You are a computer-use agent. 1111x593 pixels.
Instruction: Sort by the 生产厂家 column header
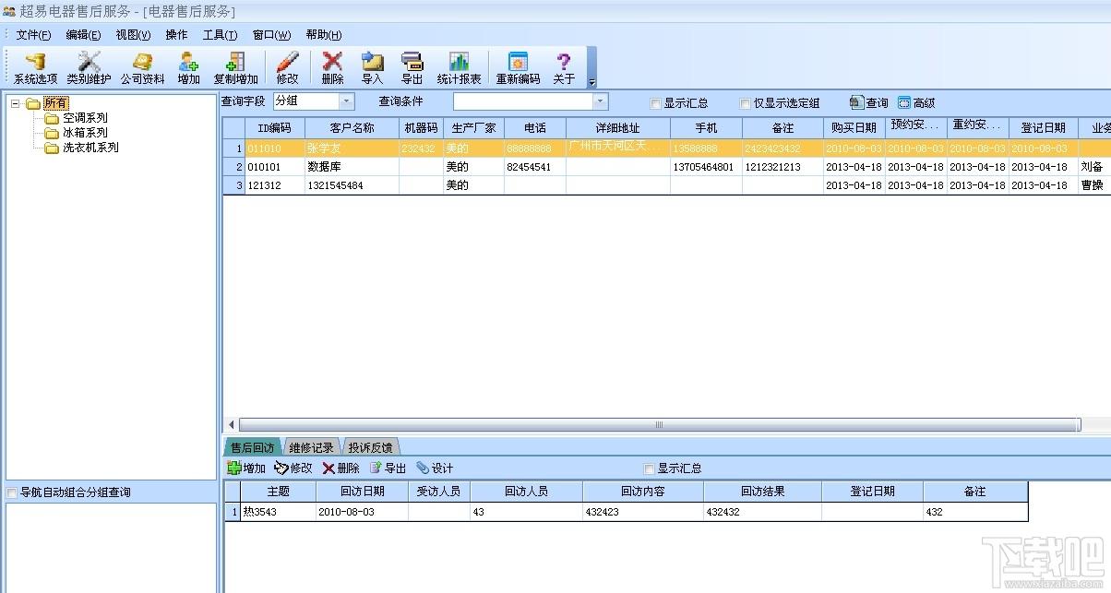click(x=473, y=128)
